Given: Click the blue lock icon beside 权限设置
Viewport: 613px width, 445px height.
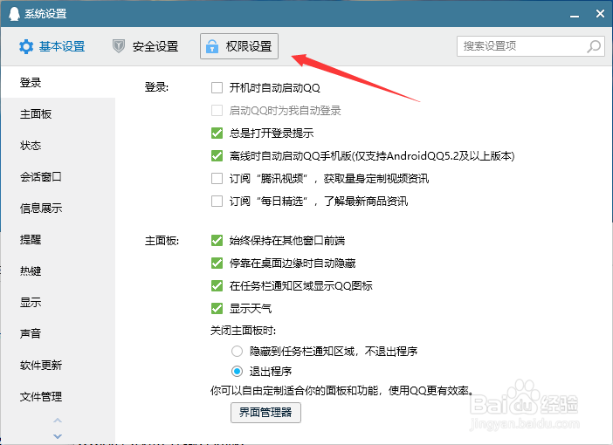Looking at the screenshot, I should (212, 46).
